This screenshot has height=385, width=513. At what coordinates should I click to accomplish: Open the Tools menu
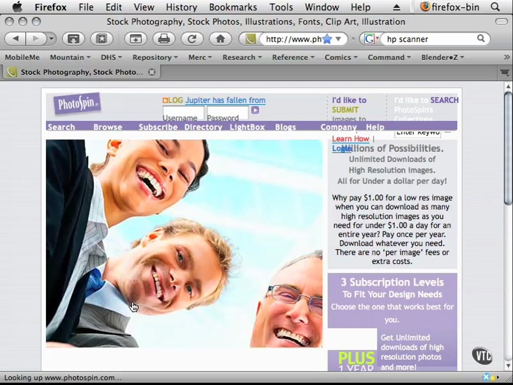[281, 7]
